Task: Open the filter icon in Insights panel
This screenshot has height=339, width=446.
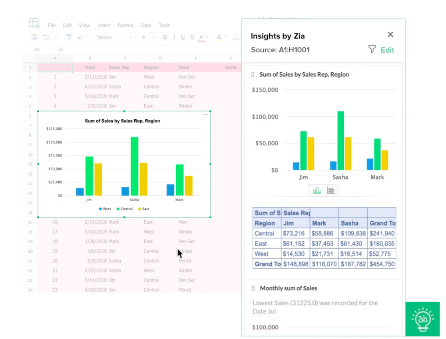Action: click(x=372, y=50)
